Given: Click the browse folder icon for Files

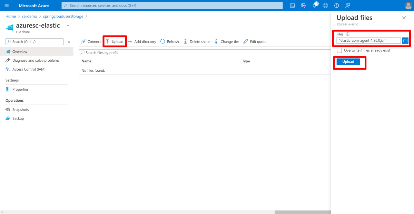Looking at the screenshot, I should point(405,41).
